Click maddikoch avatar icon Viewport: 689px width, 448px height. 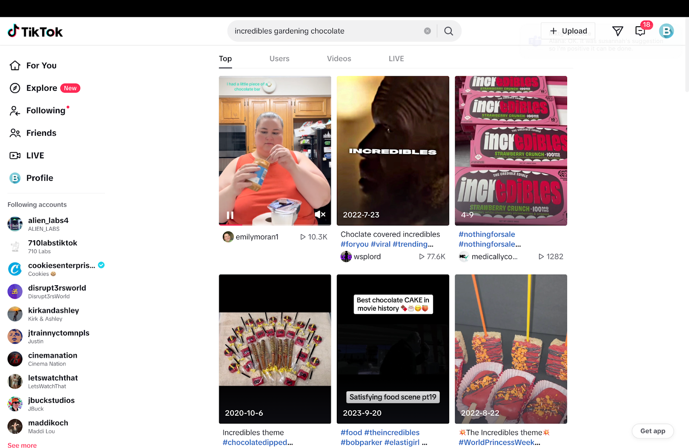pos(15,426)
